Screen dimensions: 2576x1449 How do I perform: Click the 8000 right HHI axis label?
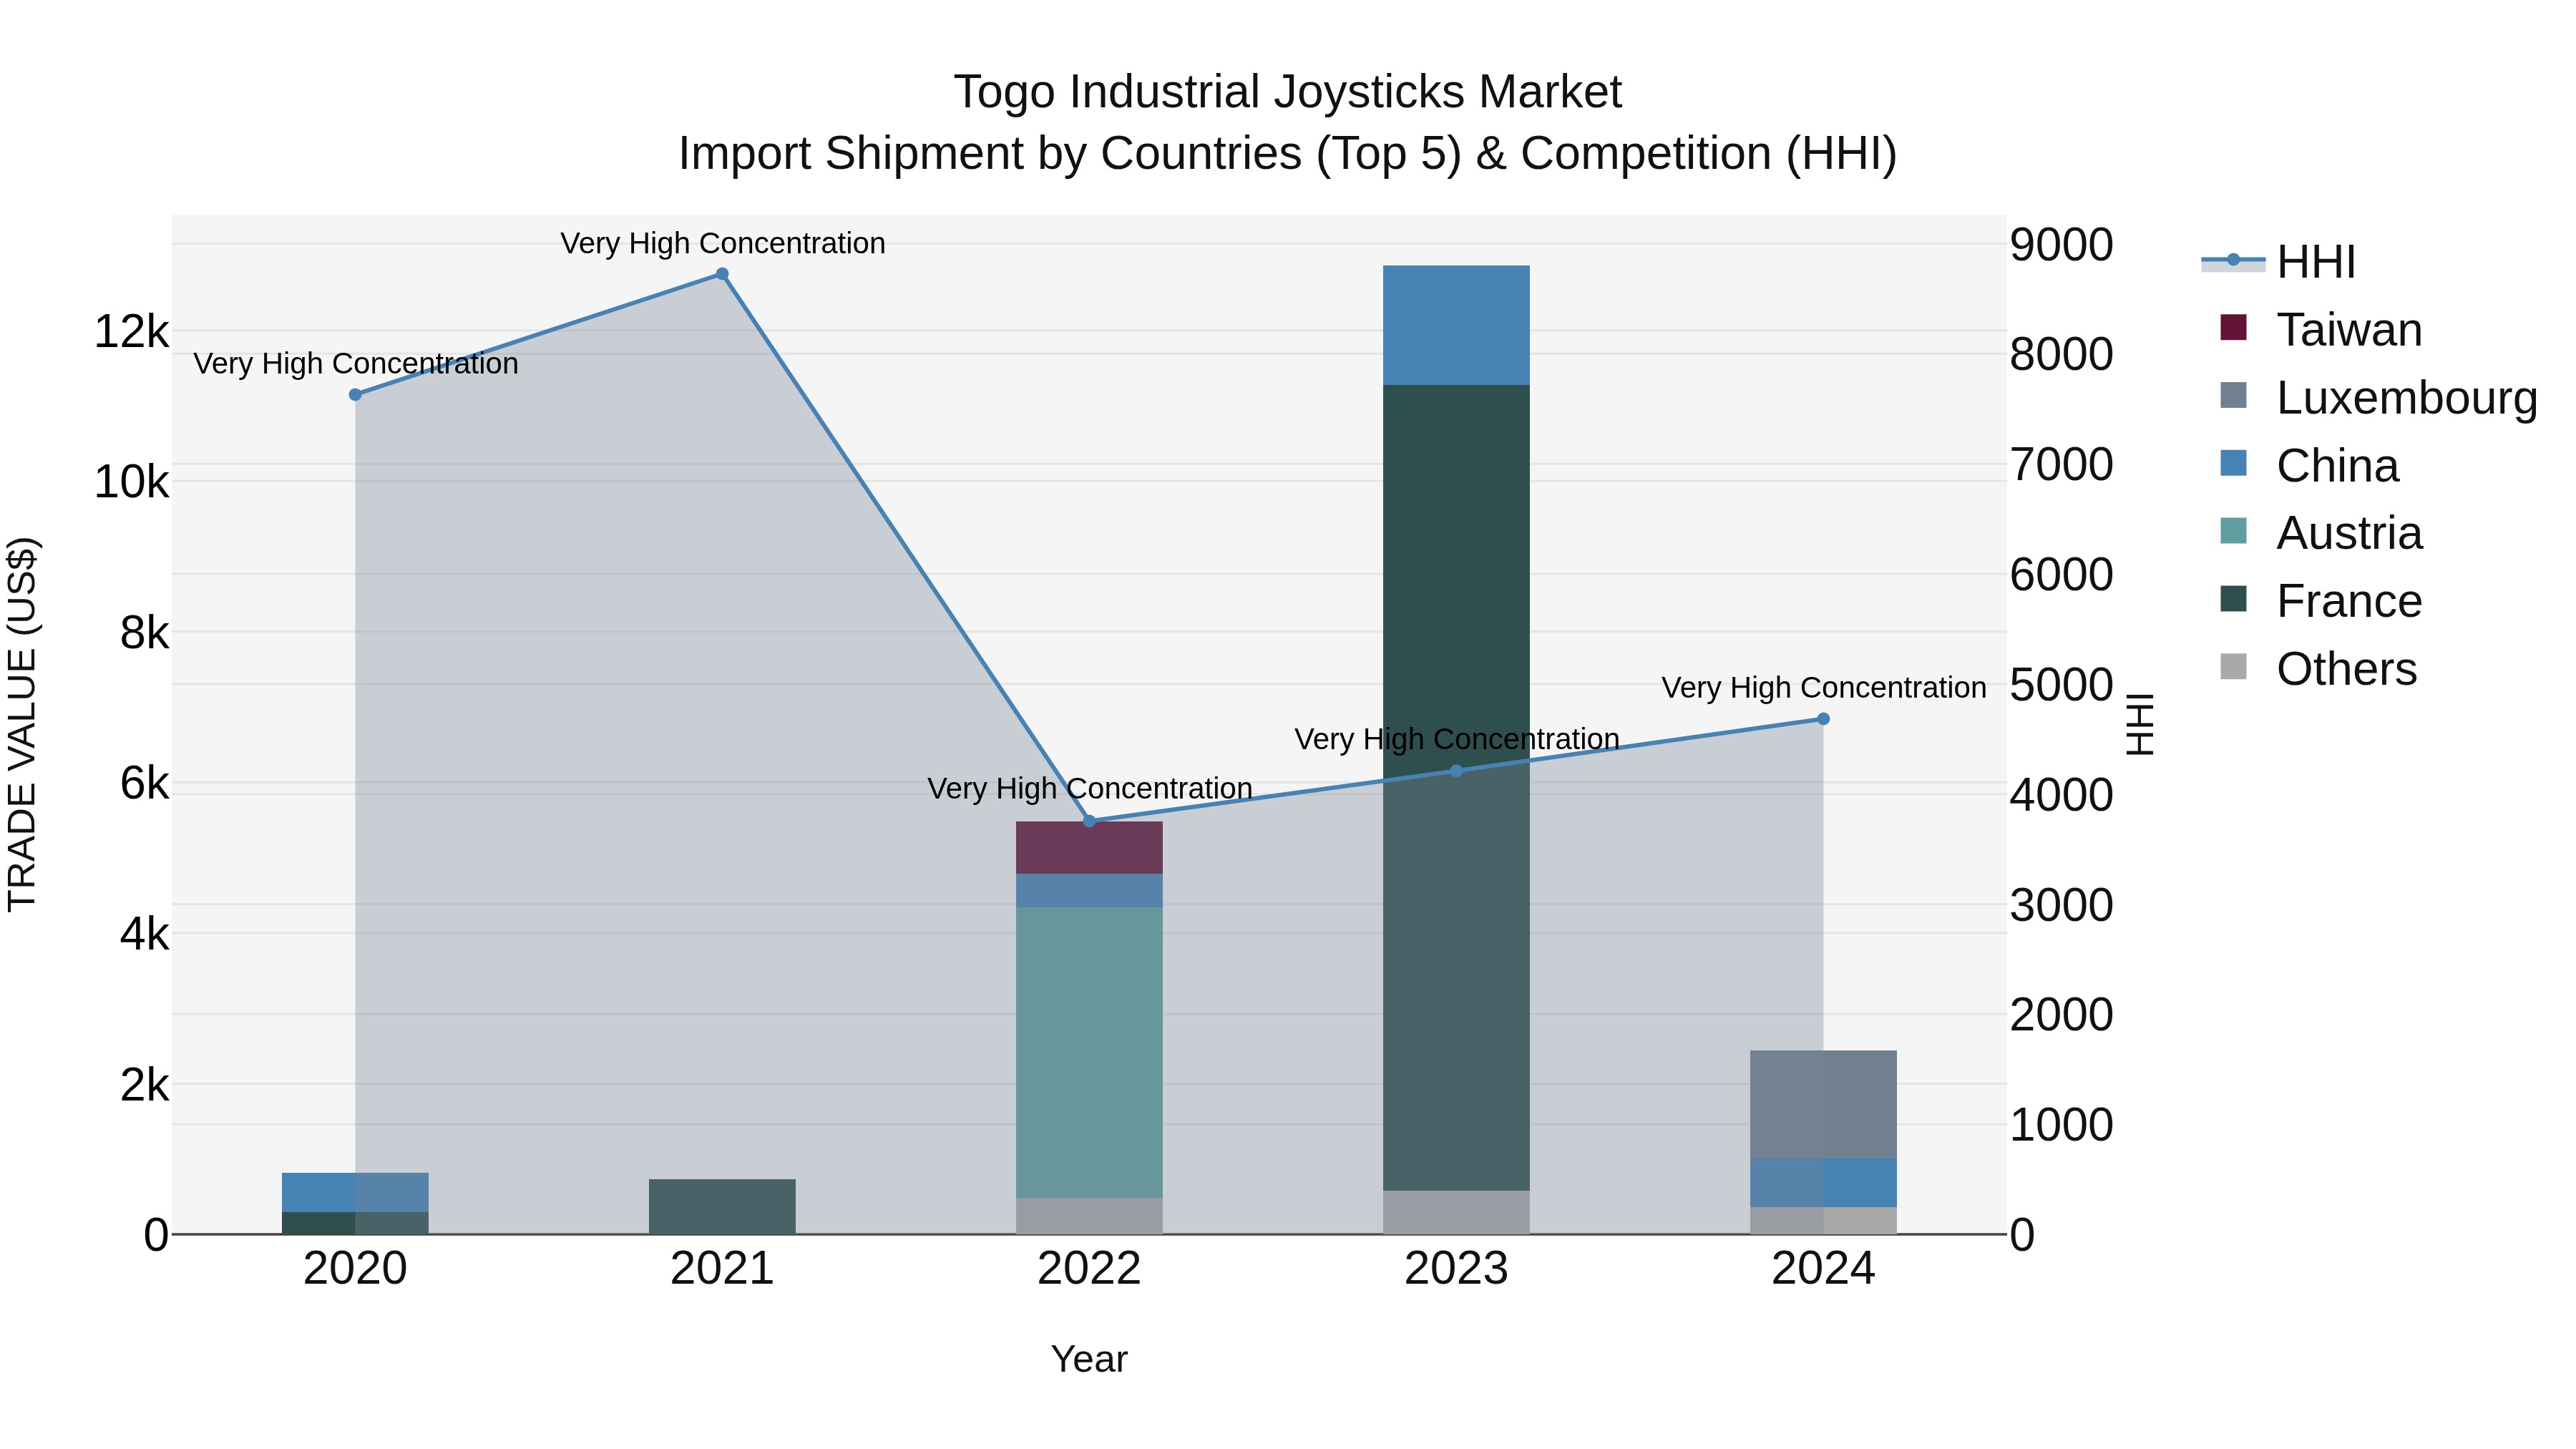(2061, 355)
